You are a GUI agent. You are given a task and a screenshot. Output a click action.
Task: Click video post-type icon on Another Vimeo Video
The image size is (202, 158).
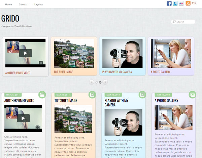pos(42,95)
